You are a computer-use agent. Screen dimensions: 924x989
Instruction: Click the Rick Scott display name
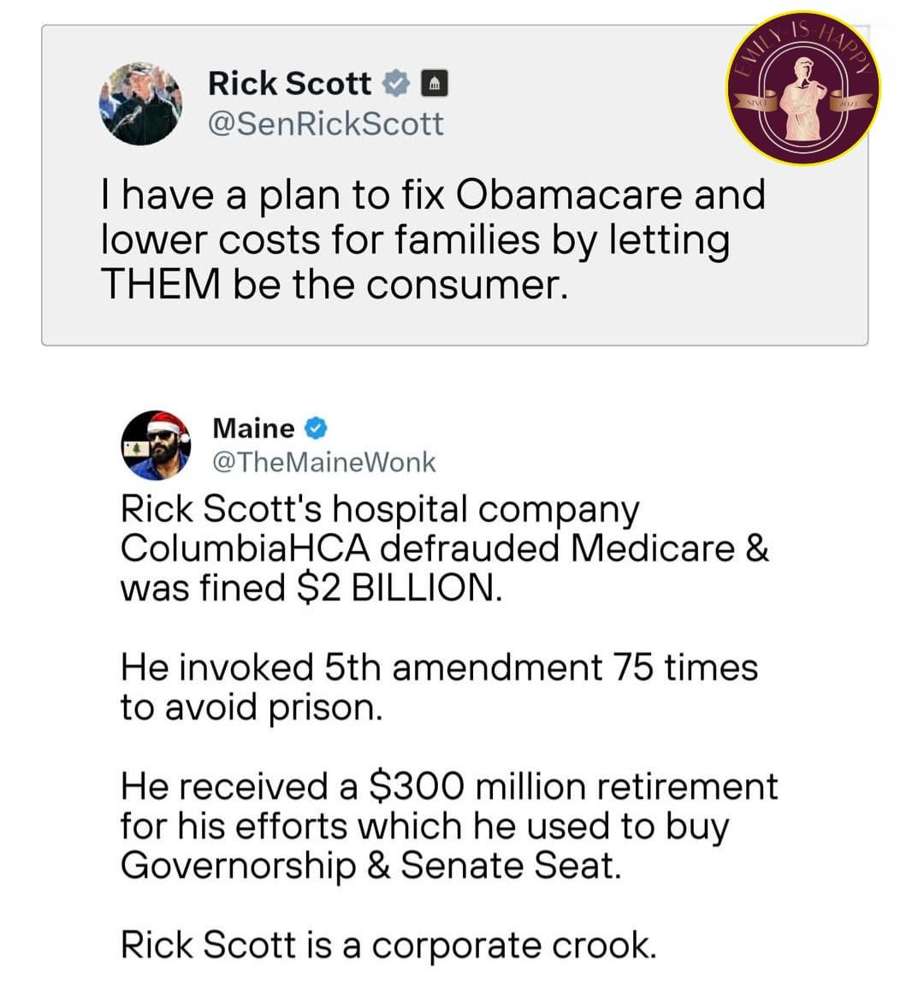click(289, 83)
